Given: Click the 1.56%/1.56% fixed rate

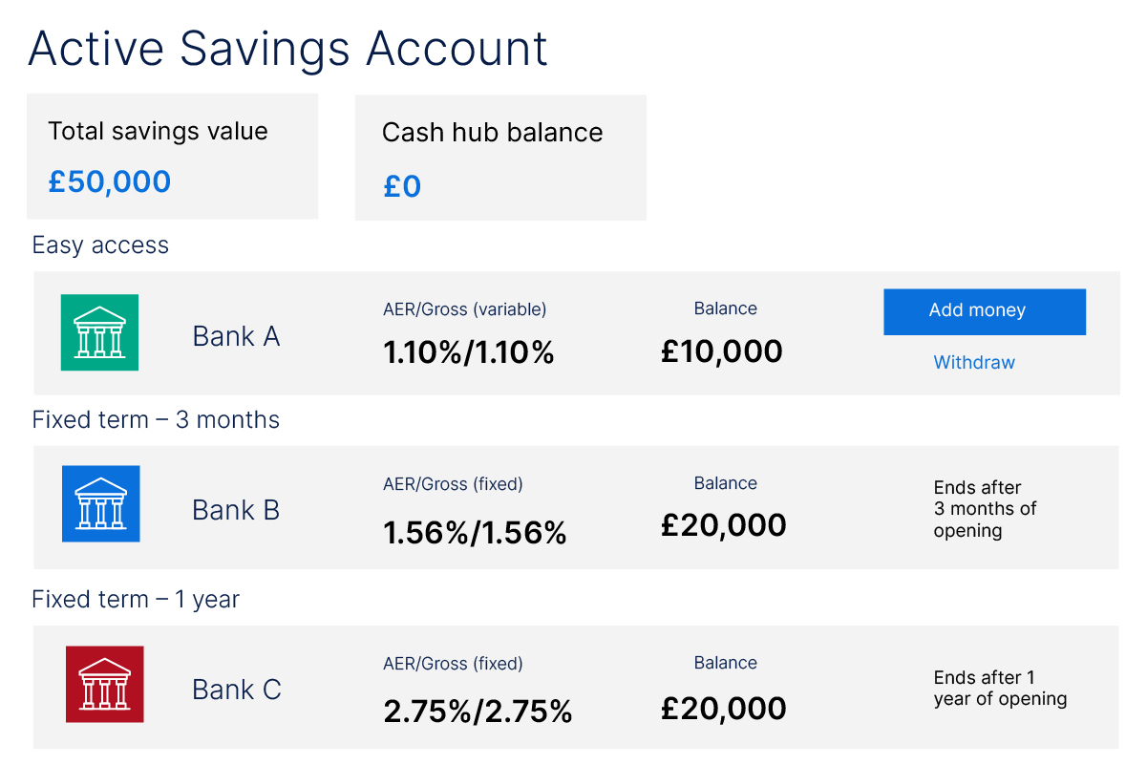Looking at the screenshot, I should coord(475,532).
